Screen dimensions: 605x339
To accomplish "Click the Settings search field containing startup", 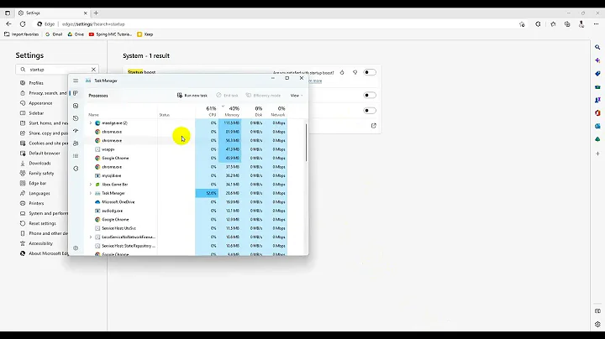I will (x=57, y=70).
